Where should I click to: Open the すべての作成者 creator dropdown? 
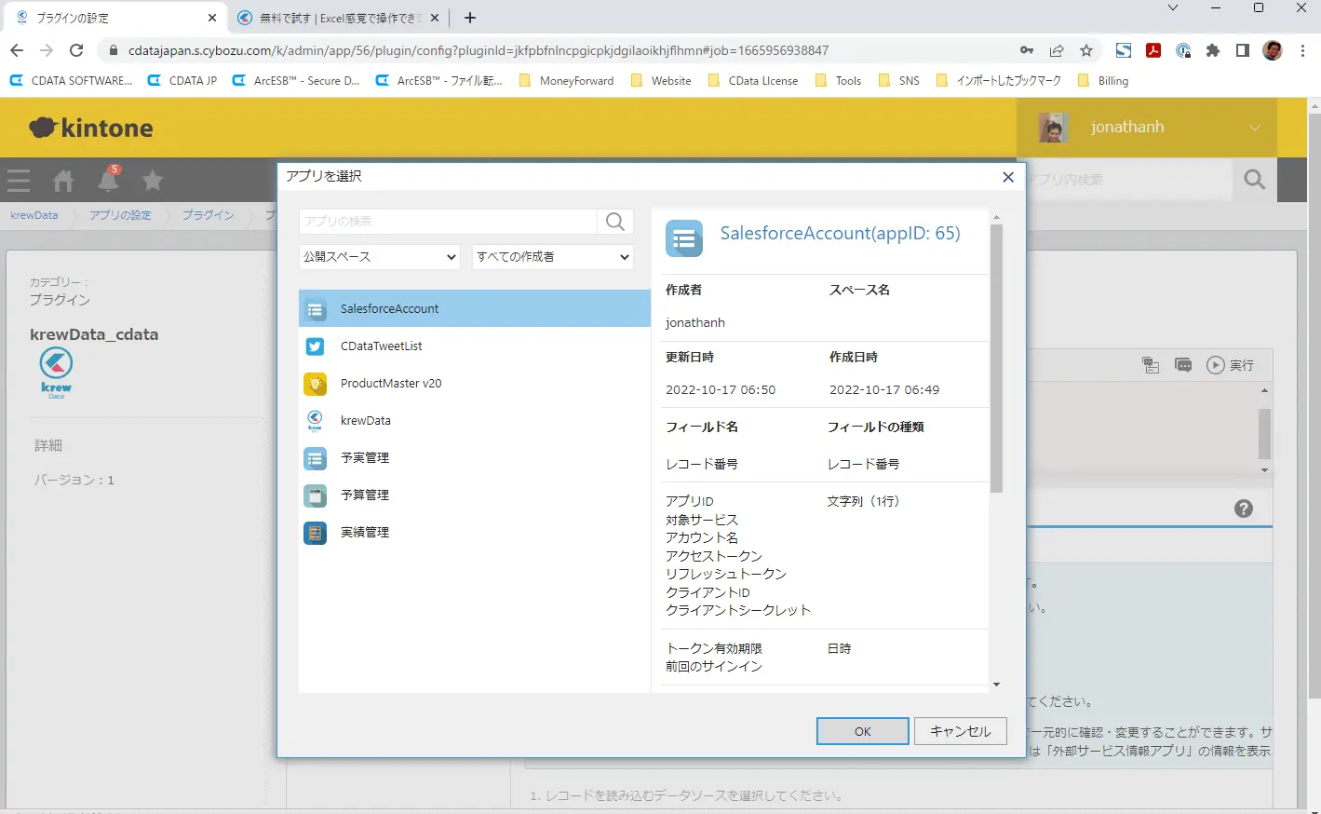coord(553,256)
